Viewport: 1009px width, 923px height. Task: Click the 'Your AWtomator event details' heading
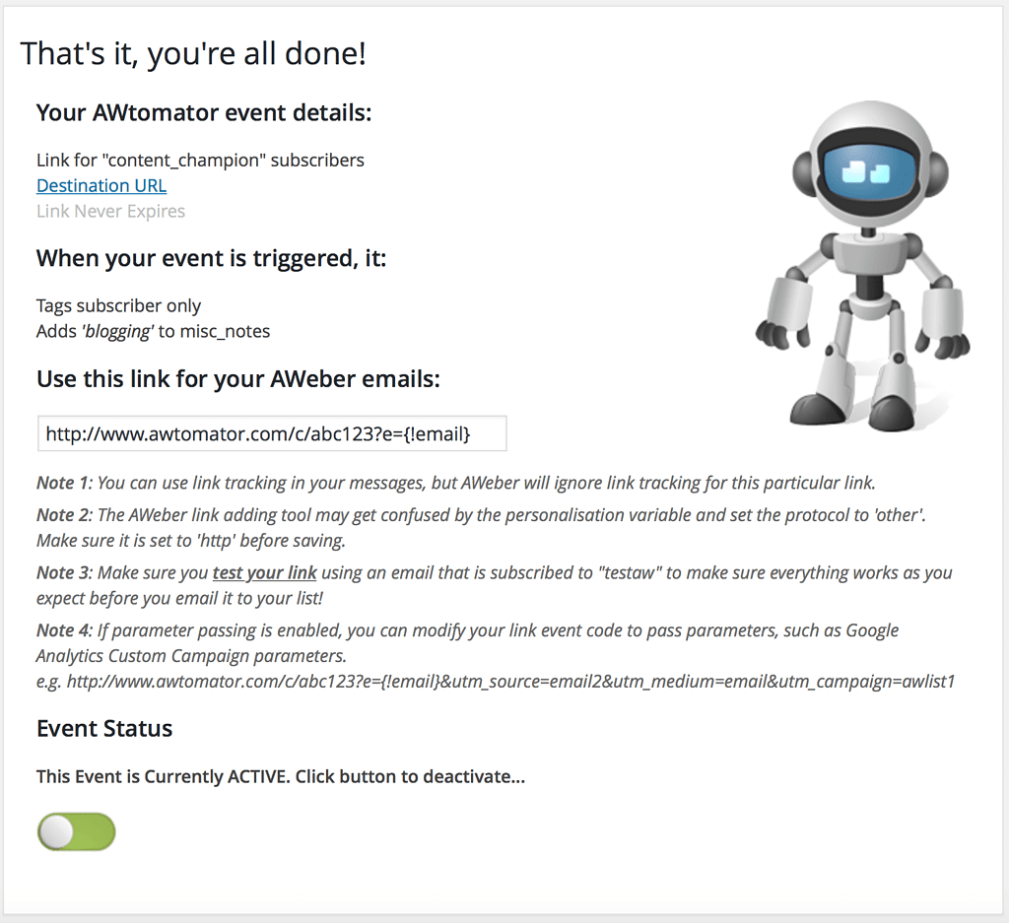[204, 112]
